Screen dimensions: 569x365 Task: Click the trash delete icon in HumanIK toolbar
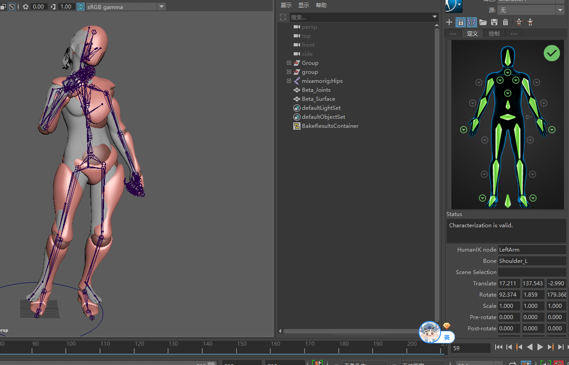tap(506, 22)
